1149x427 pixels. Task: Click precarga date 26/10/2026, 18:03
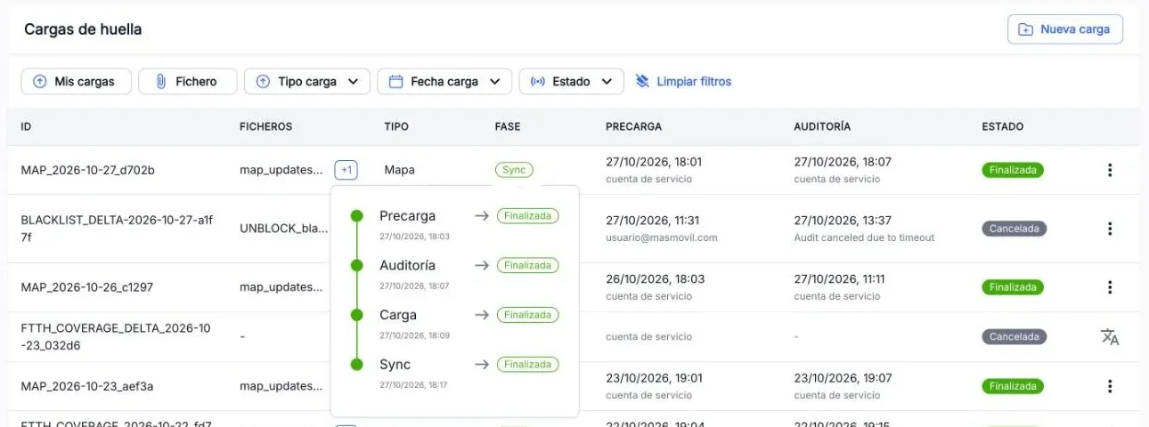click(x=655, y=278)
